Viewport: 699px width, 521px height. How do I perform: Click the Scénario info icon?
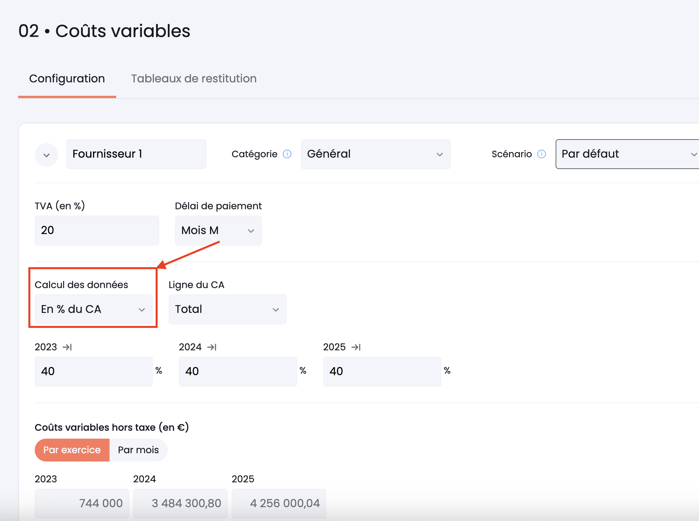tap(542, 154)
